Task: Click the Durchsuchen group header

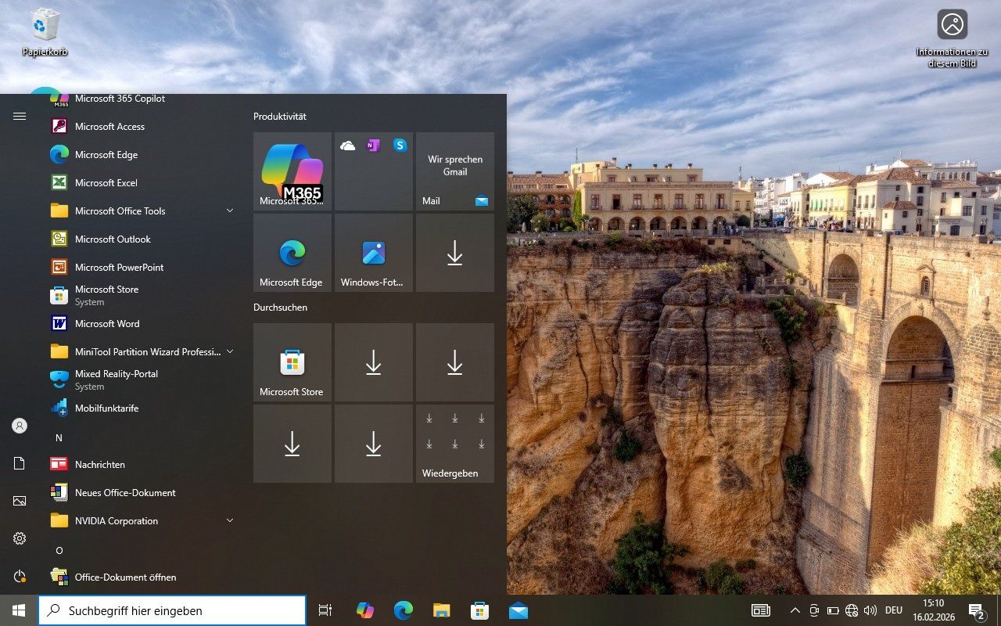Action: [281, 308]
